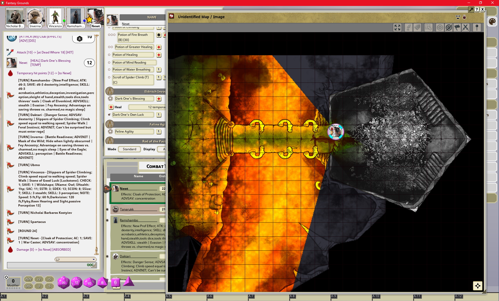This screenshot has width=499, height=301.
Task: Click the Newt token on the map
Action: click(336, 132)
